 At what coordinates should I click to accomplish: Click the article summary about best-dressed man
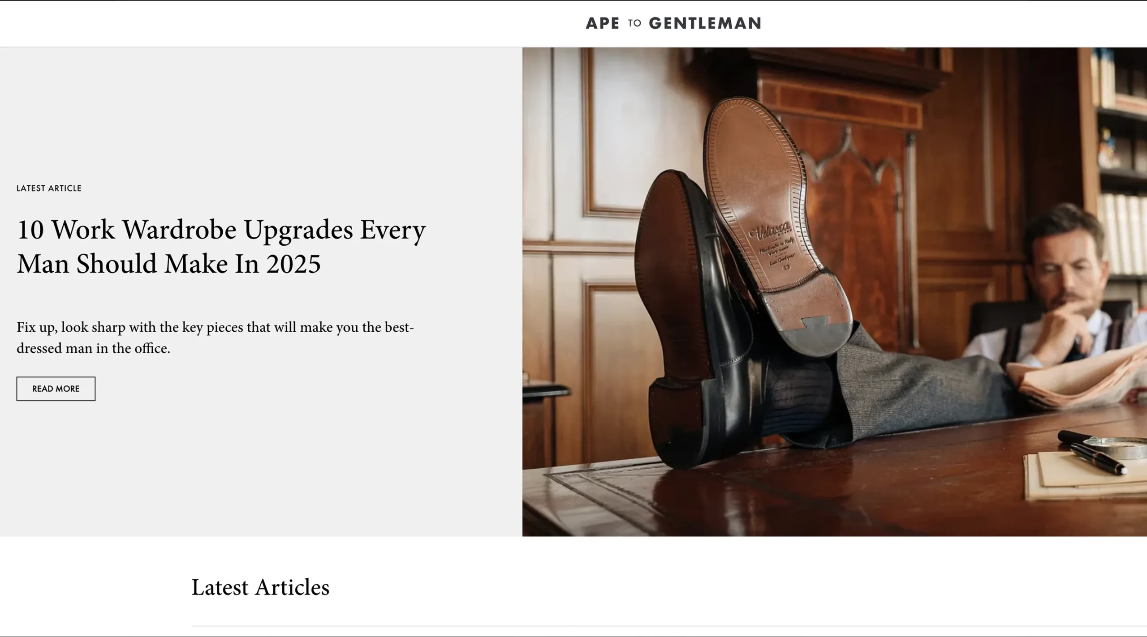point(215,338)
